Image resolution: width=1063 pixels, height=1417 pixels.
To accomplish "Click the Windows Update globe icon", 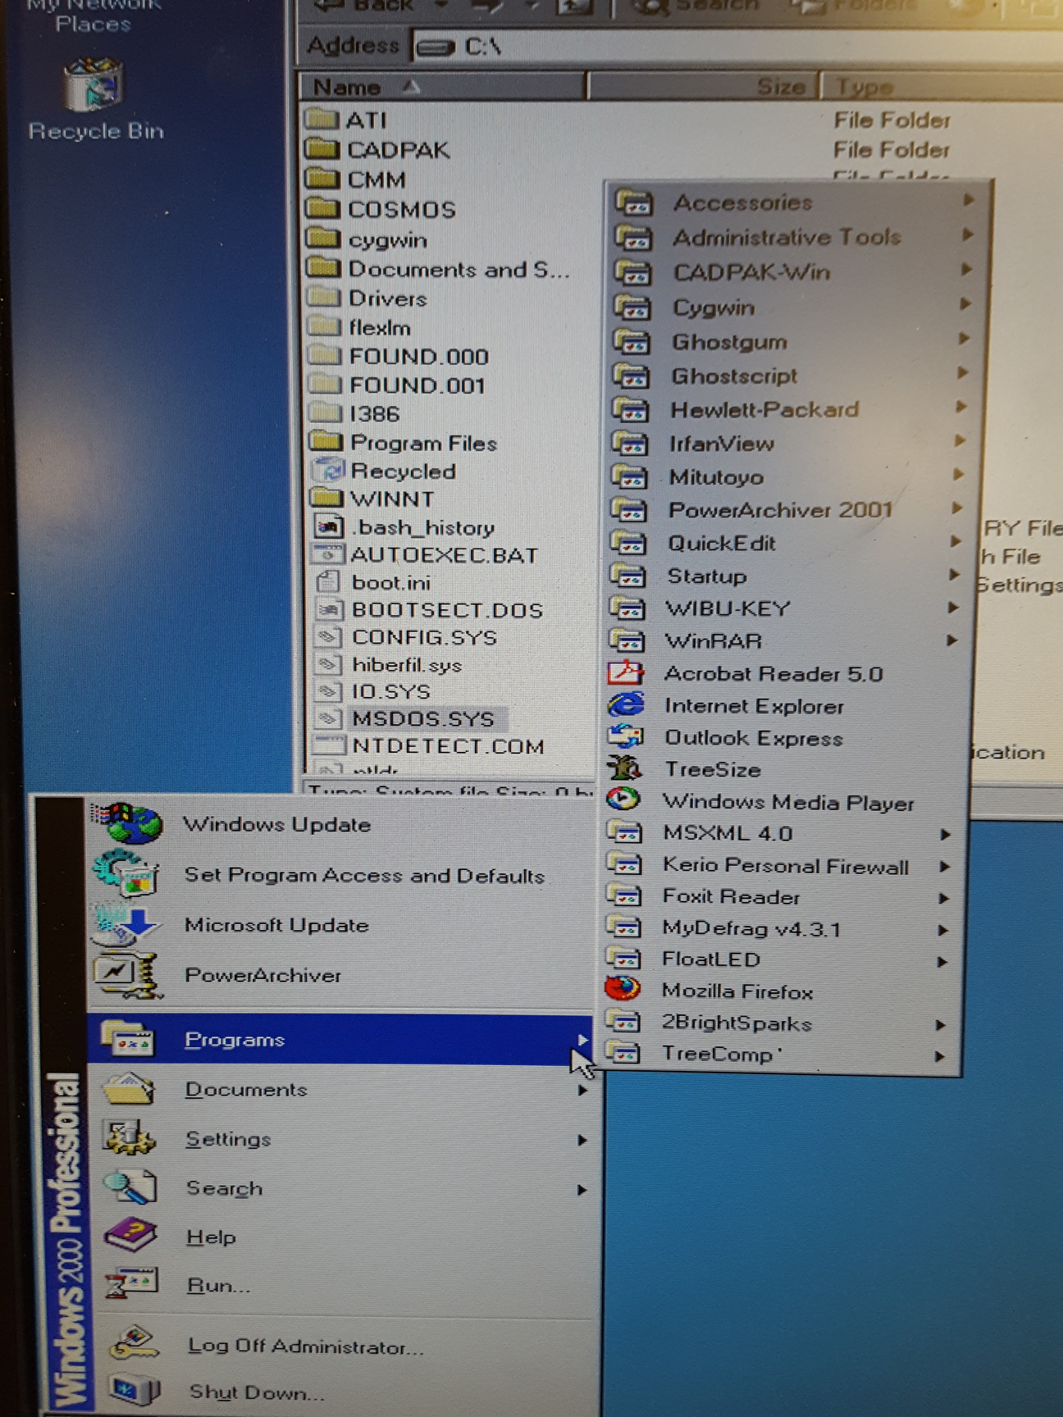I will coord(127,823).
